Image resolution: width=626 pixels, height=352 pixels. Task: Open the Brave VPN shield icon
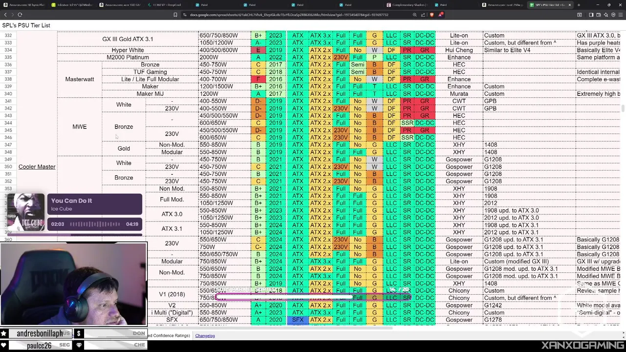coord(613,15)
